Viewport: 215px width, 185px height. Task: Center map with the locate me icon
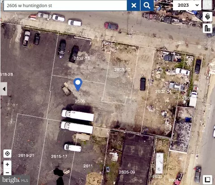[x=7, y=154]
